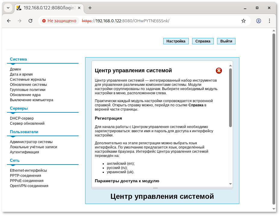
Task: Open a new browser tab with plus icon
Action: click(90, 8)
